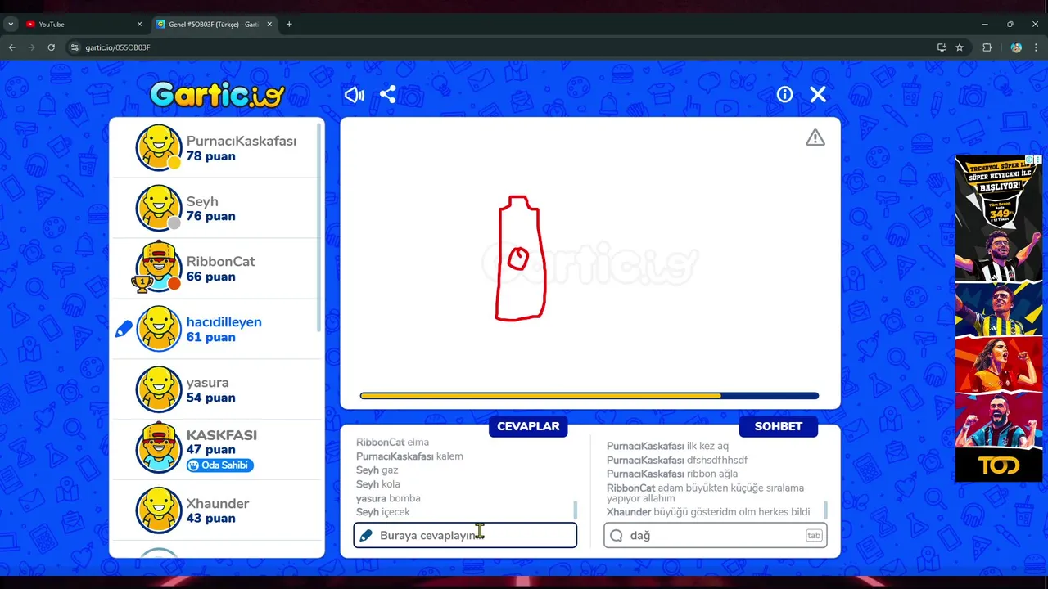Click RibbonCat name in player list
Screen dimensions: 1048x589
pos(220,262)
